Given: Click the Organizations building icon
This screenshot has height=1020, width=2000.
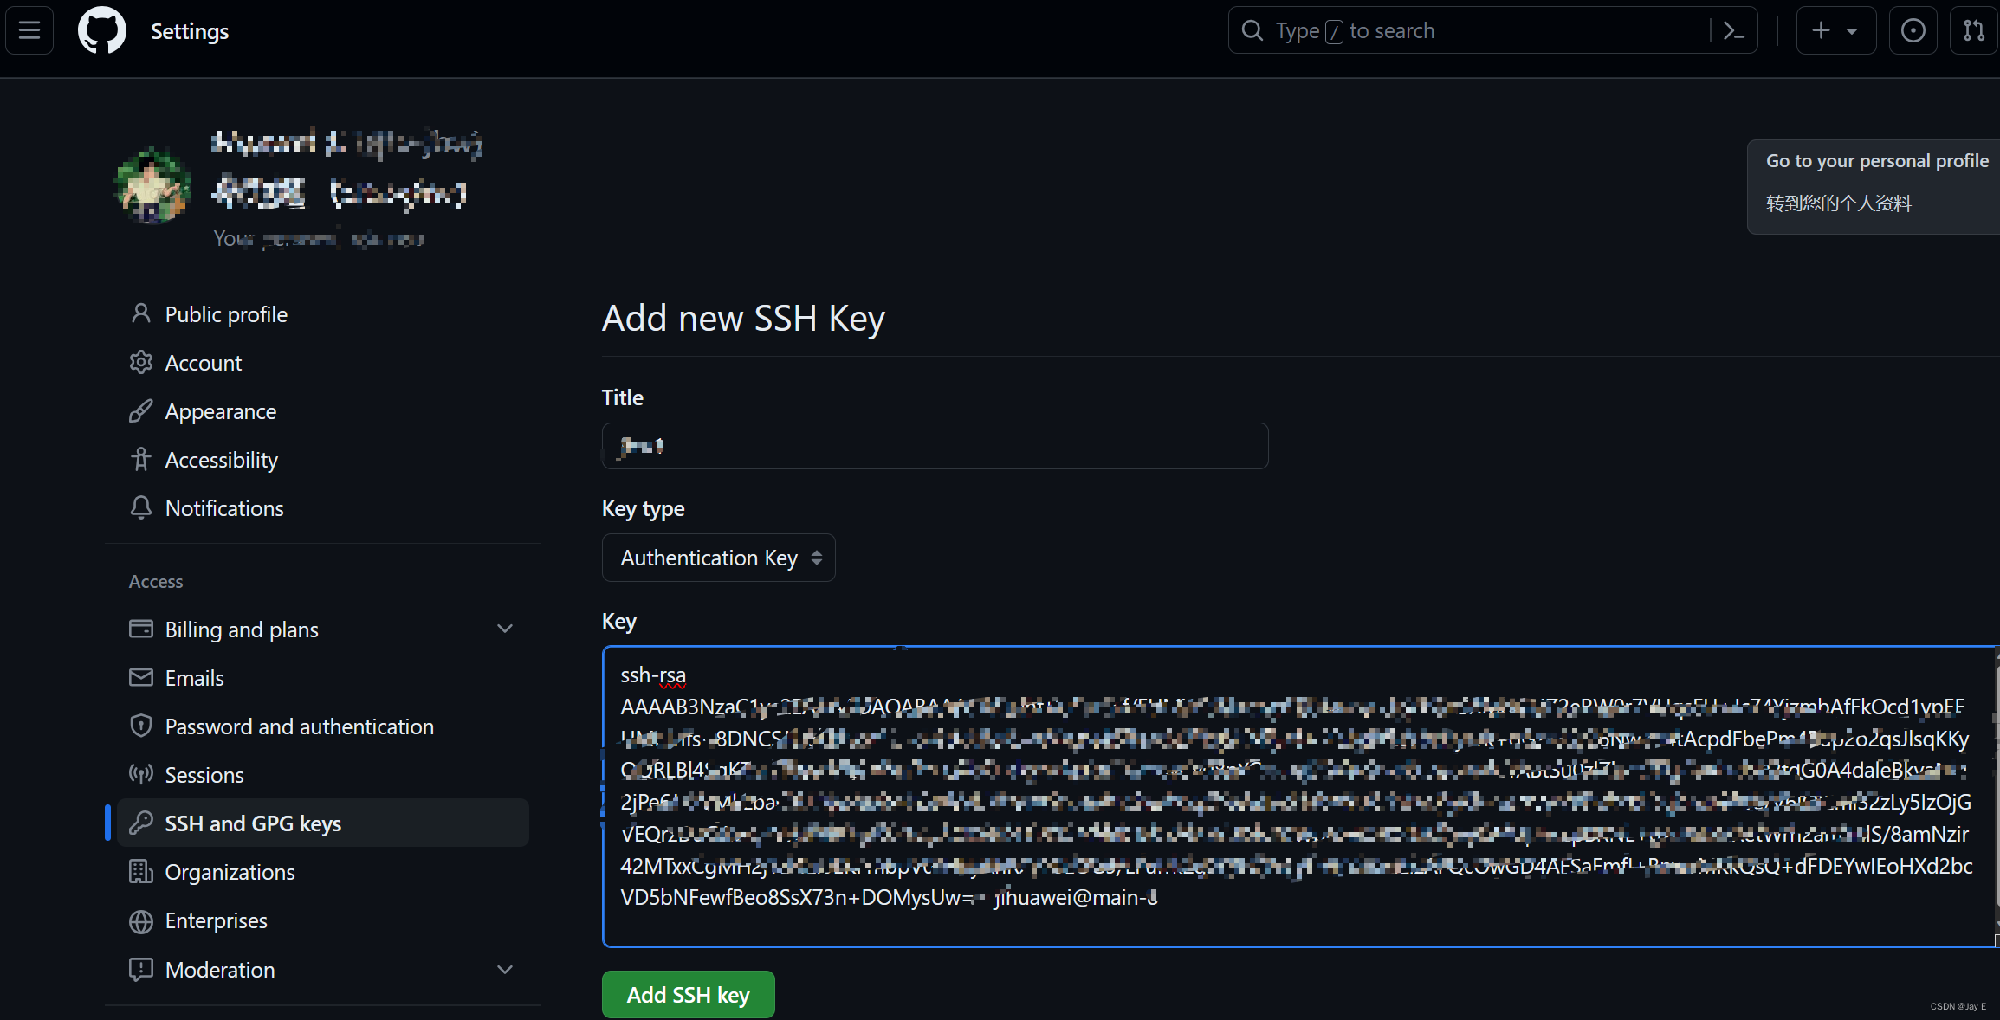Looking at the screenshot, I should click(141, 872).
